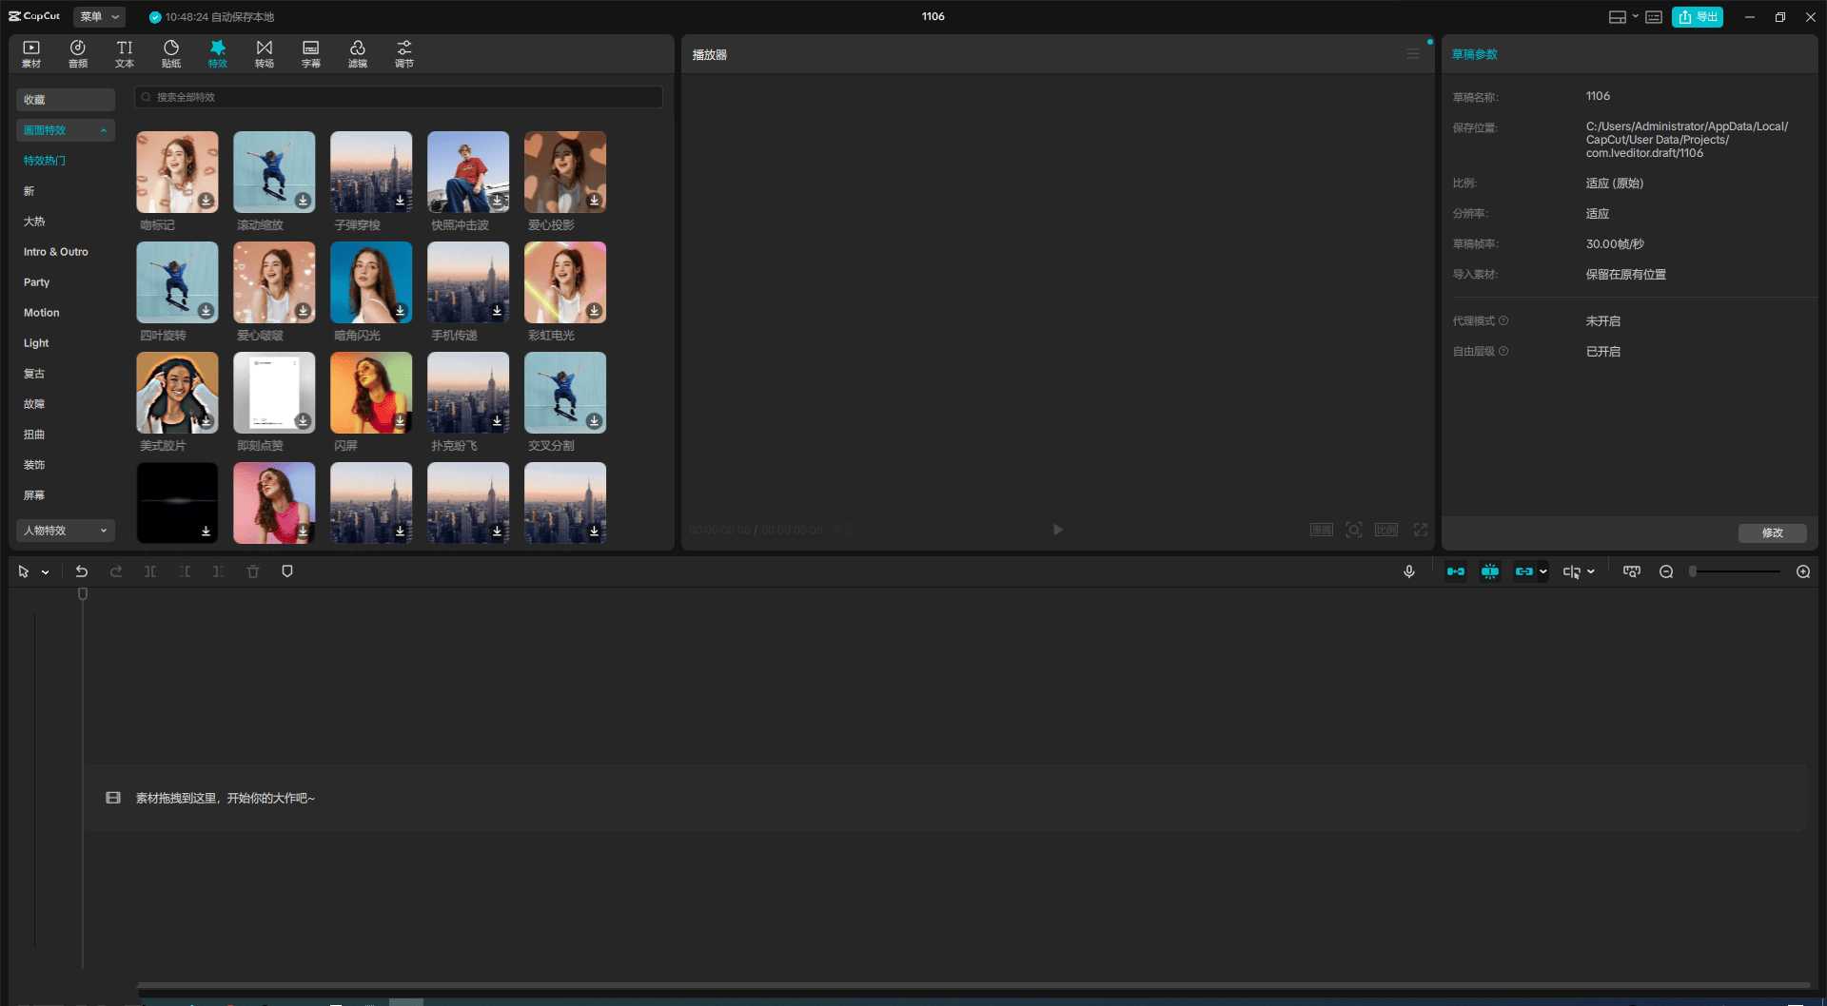Expand the 人物特效 category
Viewport: 1827px width, 1006px height.
point(65,531)
